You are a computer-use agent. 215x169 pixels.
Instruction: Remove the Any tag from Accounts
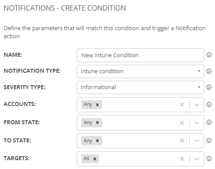[97, 105]
